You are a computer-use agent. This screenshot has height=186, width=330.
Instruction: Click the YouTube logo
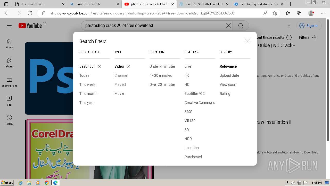pyautogui.click(x=30, y=26)
